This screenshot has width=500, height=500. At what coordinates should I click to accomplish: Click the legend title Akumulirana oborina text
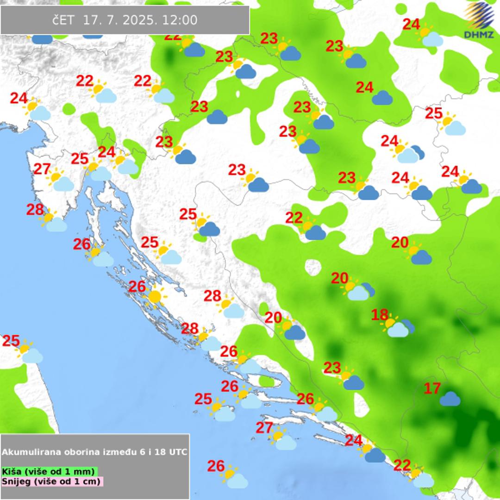coord(94,452)
